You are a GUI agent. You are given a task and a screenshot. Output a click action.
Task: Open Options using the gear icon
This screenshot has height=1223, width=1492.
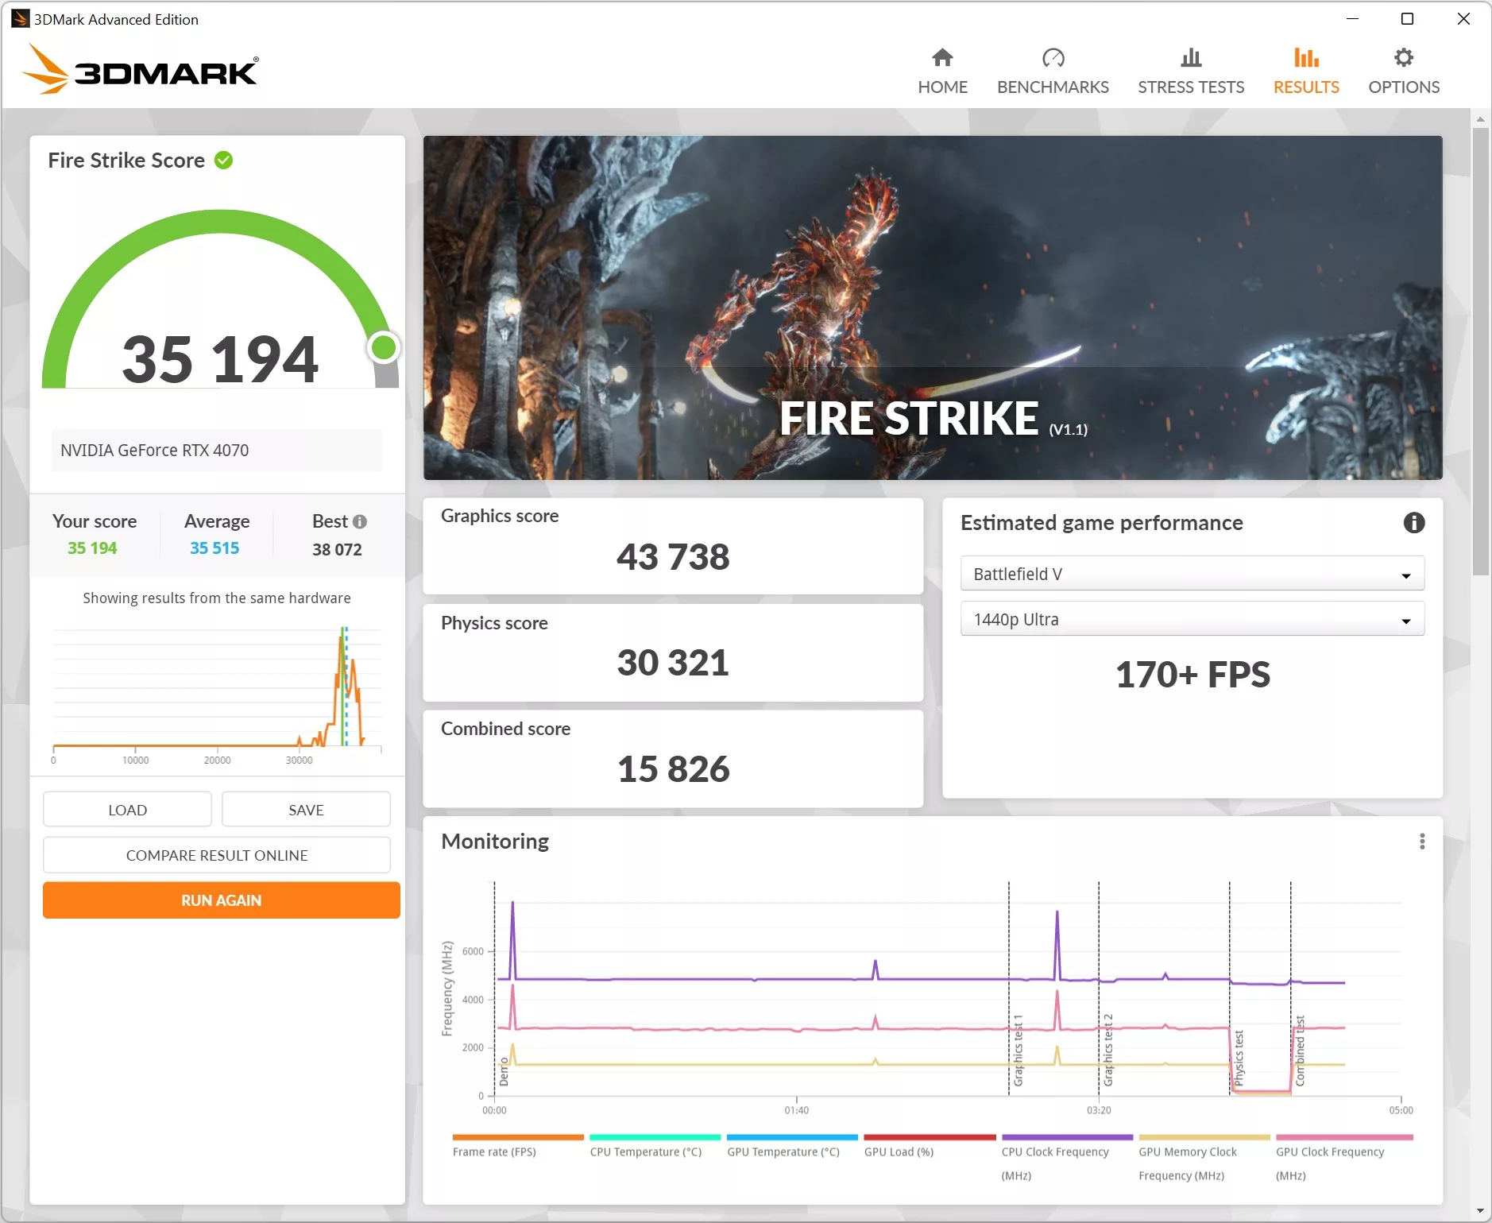click(x=1403, y=58)
